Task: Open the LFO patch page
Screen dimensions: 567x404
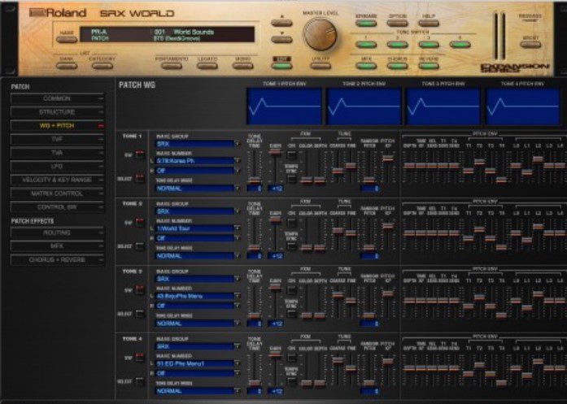Action: tap(57, 167)
